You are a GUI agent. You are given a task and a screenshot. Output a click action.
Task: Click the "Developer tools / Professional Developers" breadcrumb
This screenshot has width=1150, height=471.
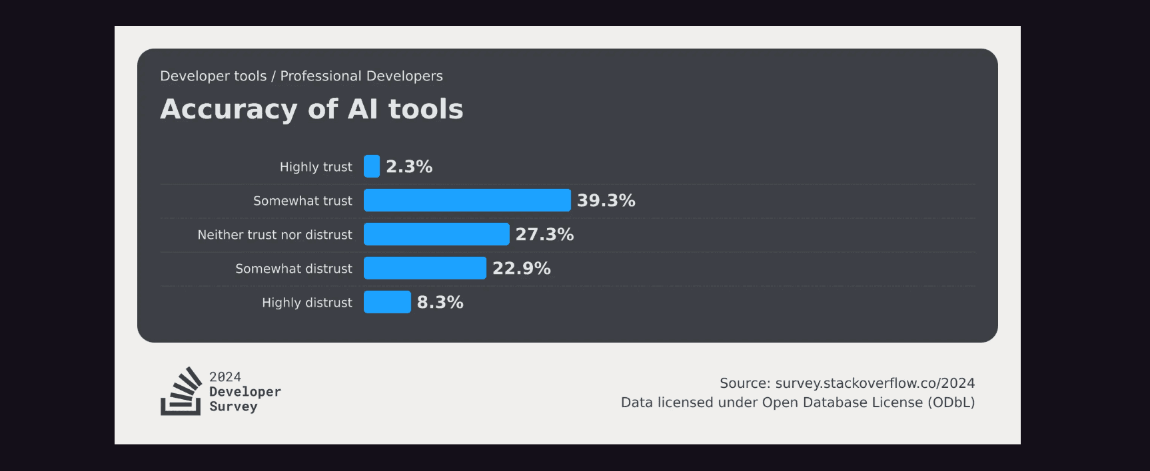tap(301, 76)
